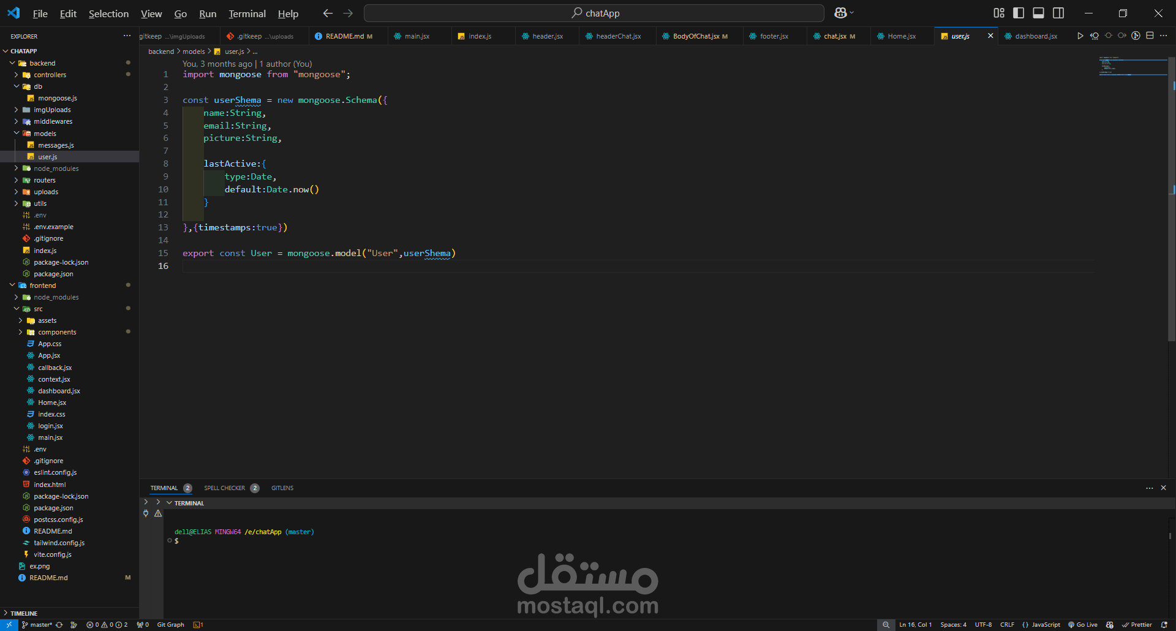Switch to the README.md tab
The width and height of the screenshot is (1176, 631).
click(348, 36)
